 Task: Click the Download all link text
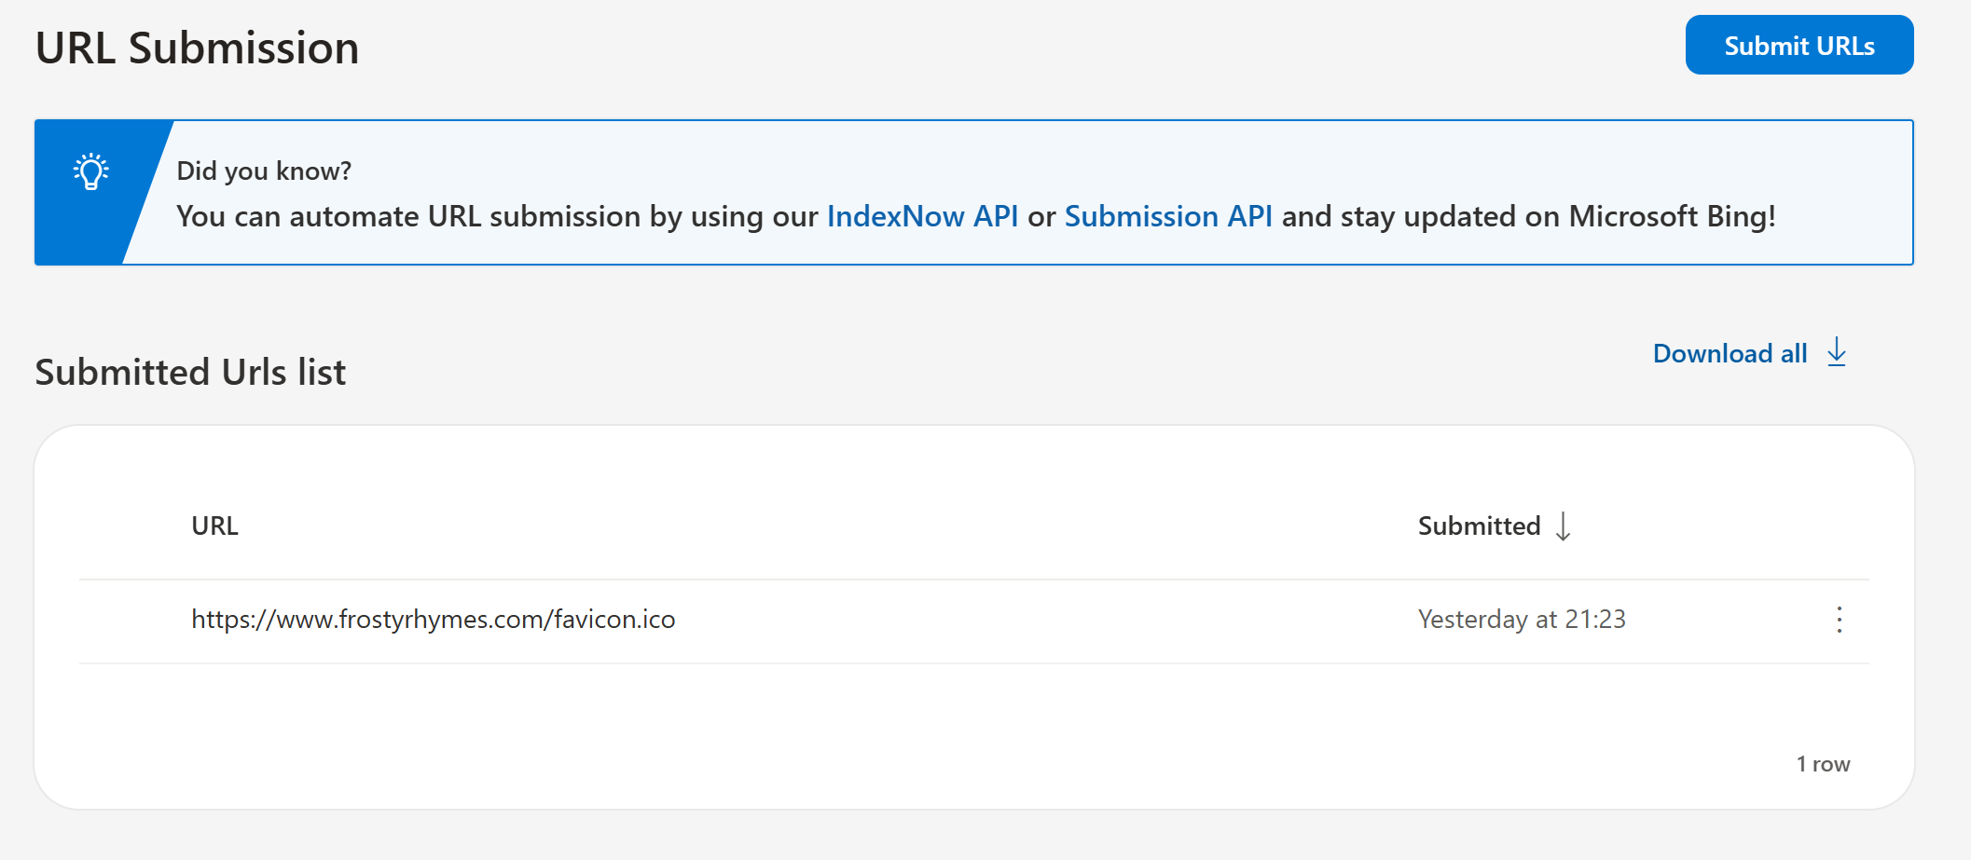coord(1730,354)
